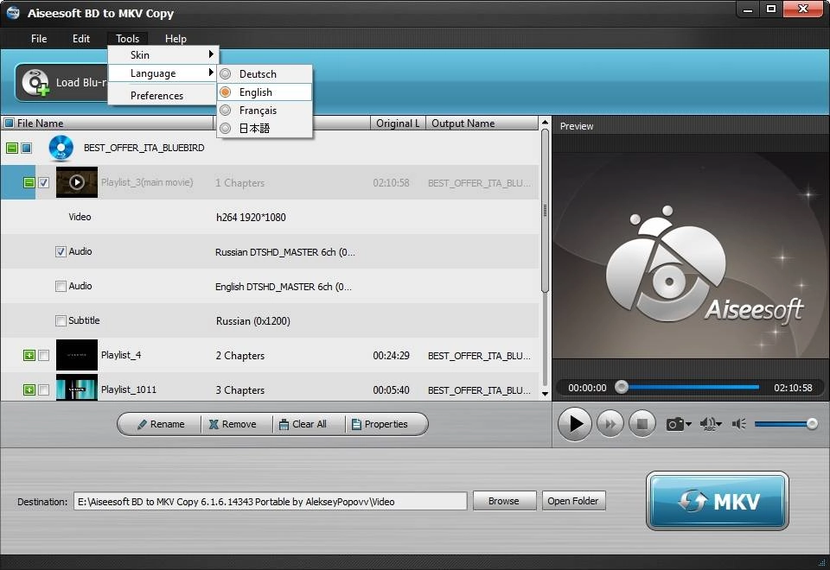Click the Stop playback button
This screenshot has width=830, height=570.
point(642,424)
